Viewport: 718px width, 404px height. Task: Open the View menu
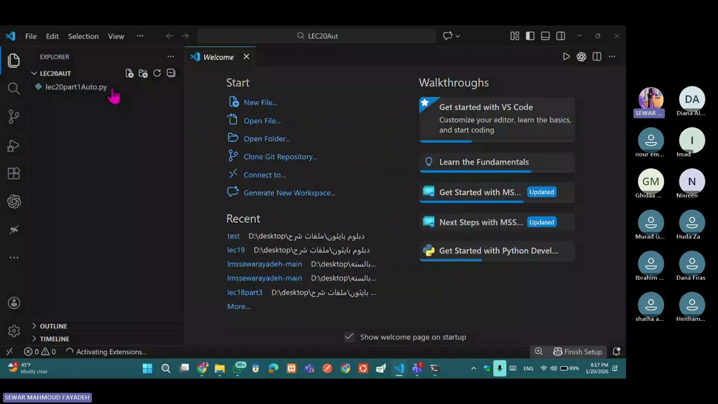(x=116, y=36)
